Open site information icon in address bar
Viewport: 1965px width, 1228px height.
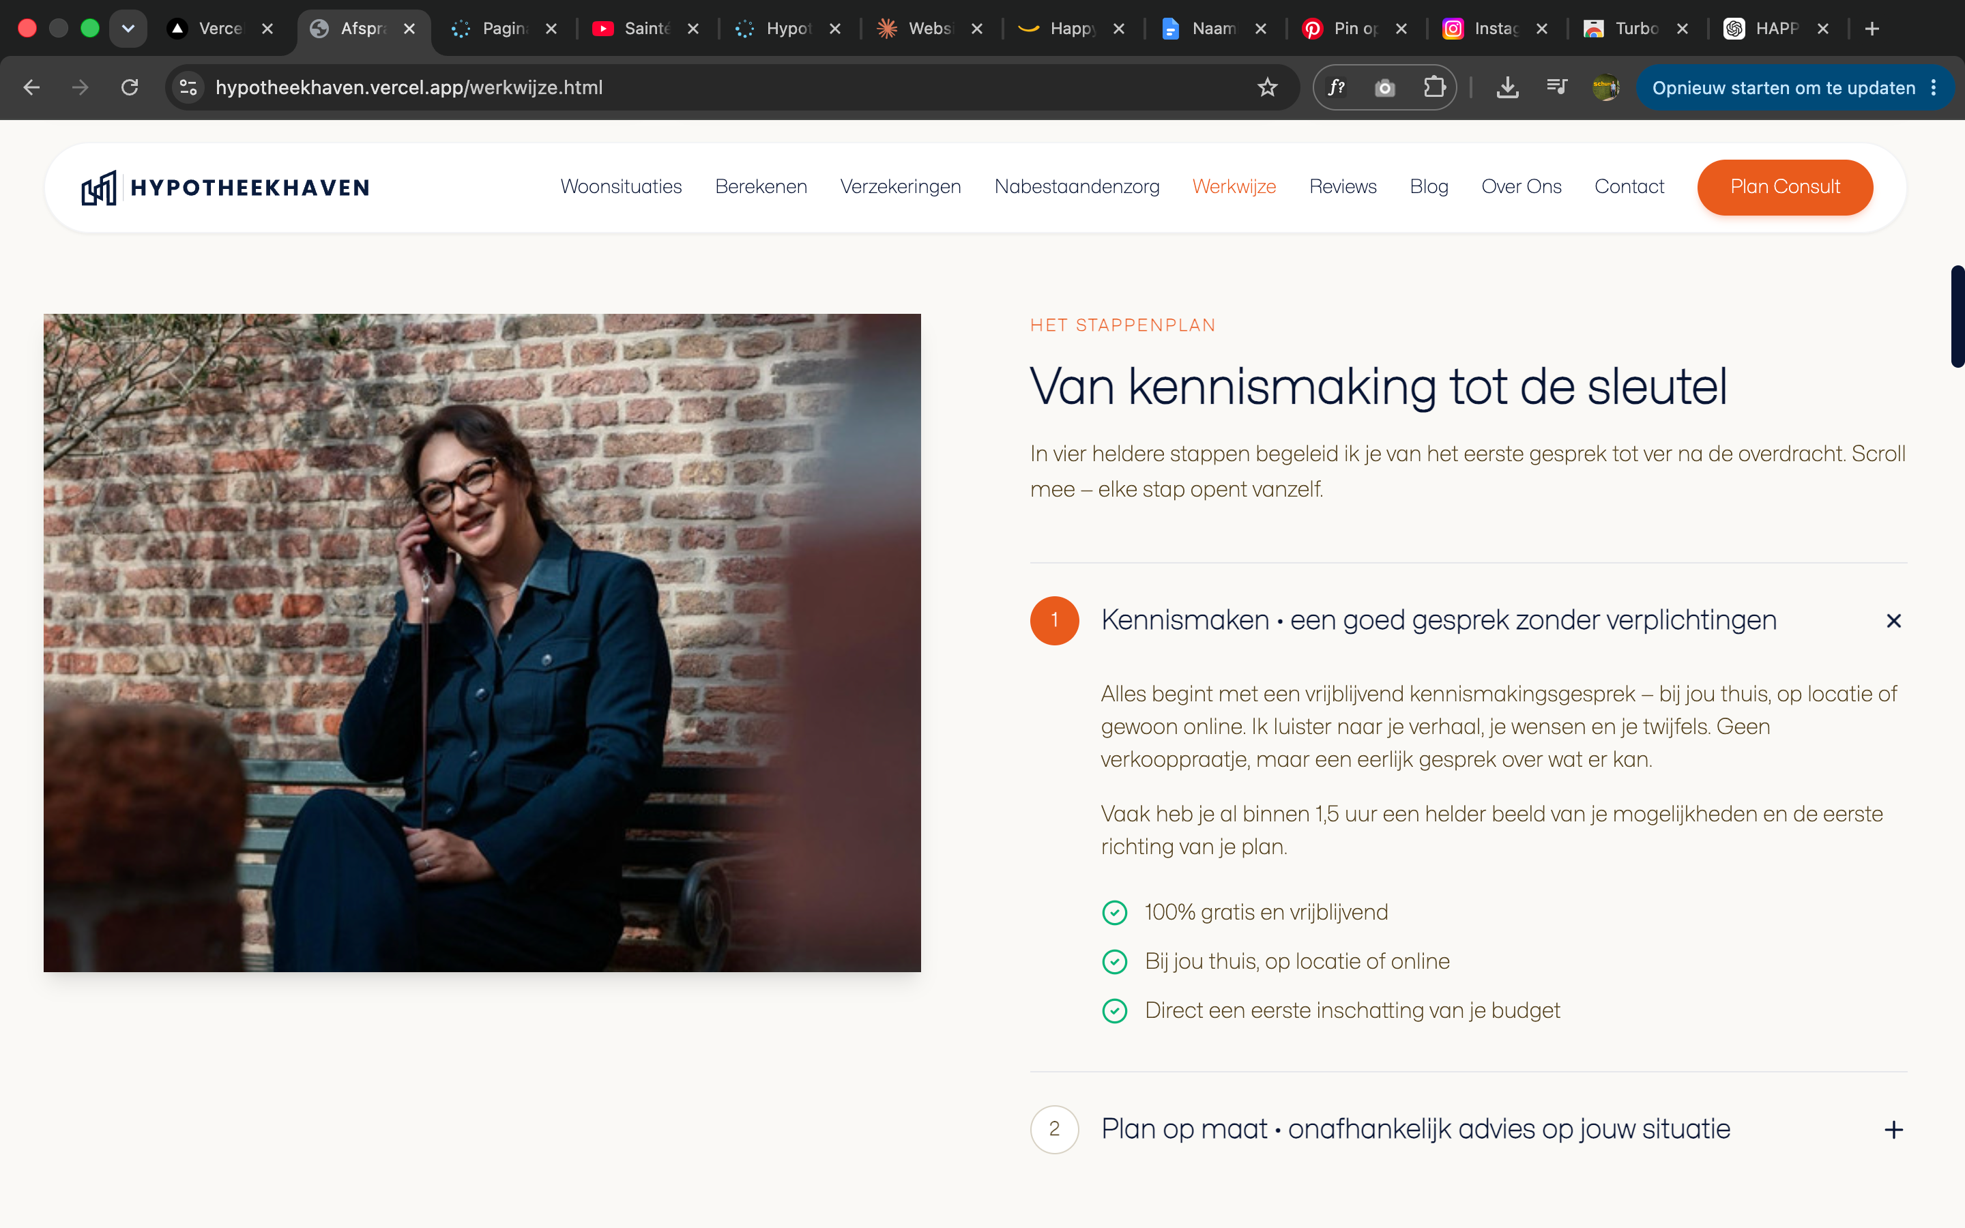pos(188,87)
